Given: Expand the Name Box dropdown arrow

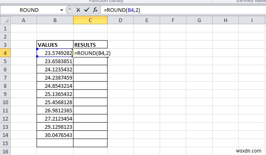Looking at the screenshot, I should click(62, 10).
